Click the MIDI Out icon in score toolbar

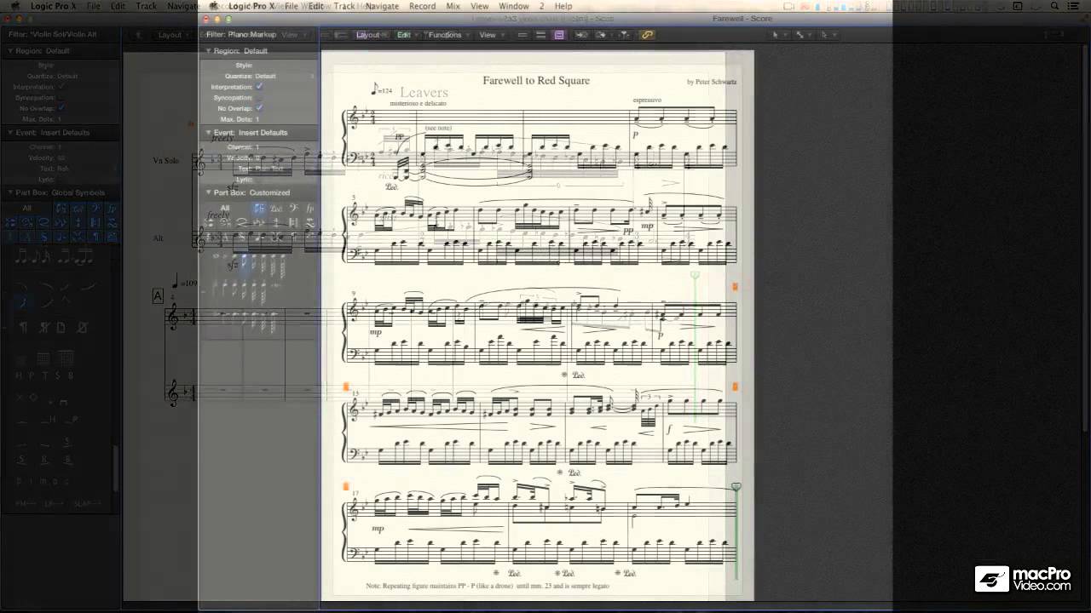tap(601, 35)
